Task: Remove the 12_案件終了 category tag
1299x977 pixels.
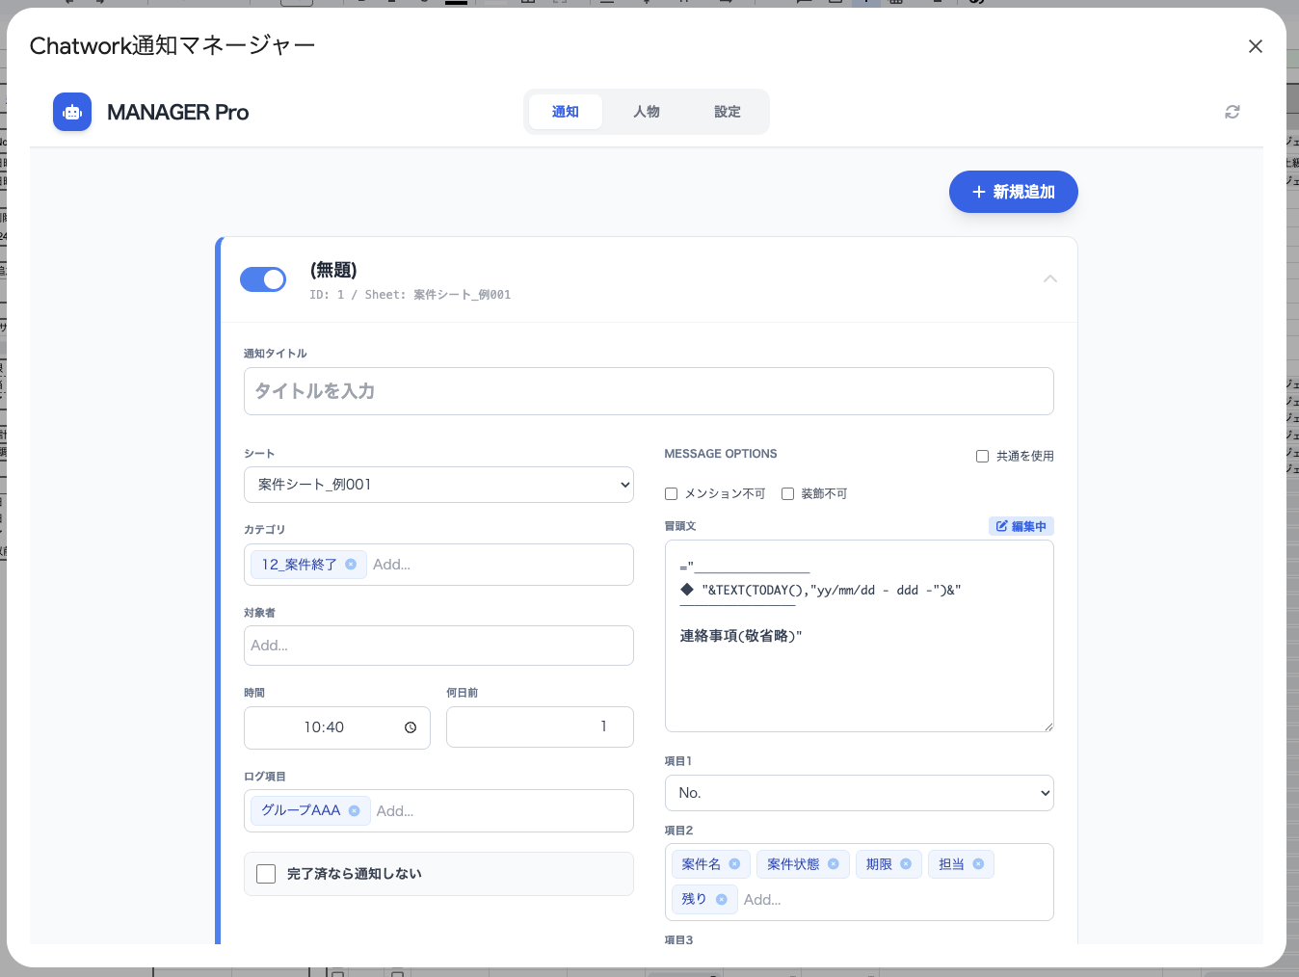Action: click(351, 565)
